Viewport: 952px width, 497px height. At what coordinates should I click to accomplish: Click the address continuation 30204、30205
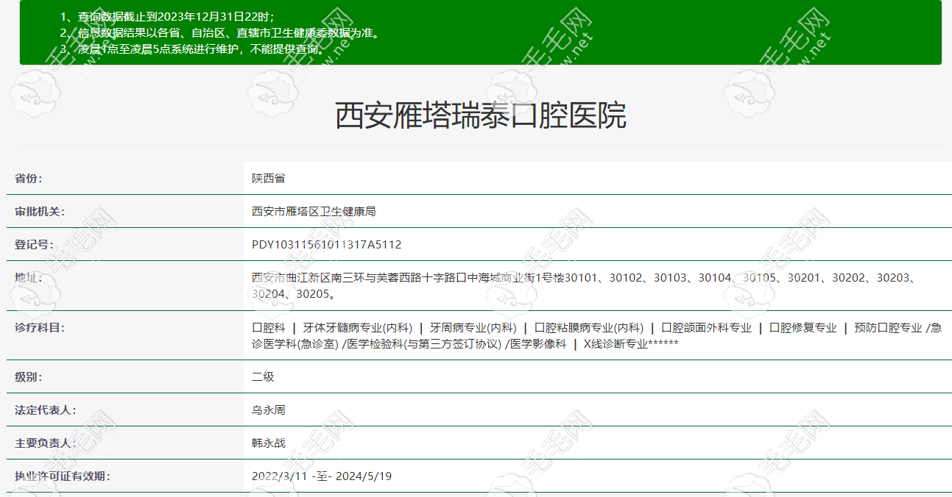coord(295,294)
